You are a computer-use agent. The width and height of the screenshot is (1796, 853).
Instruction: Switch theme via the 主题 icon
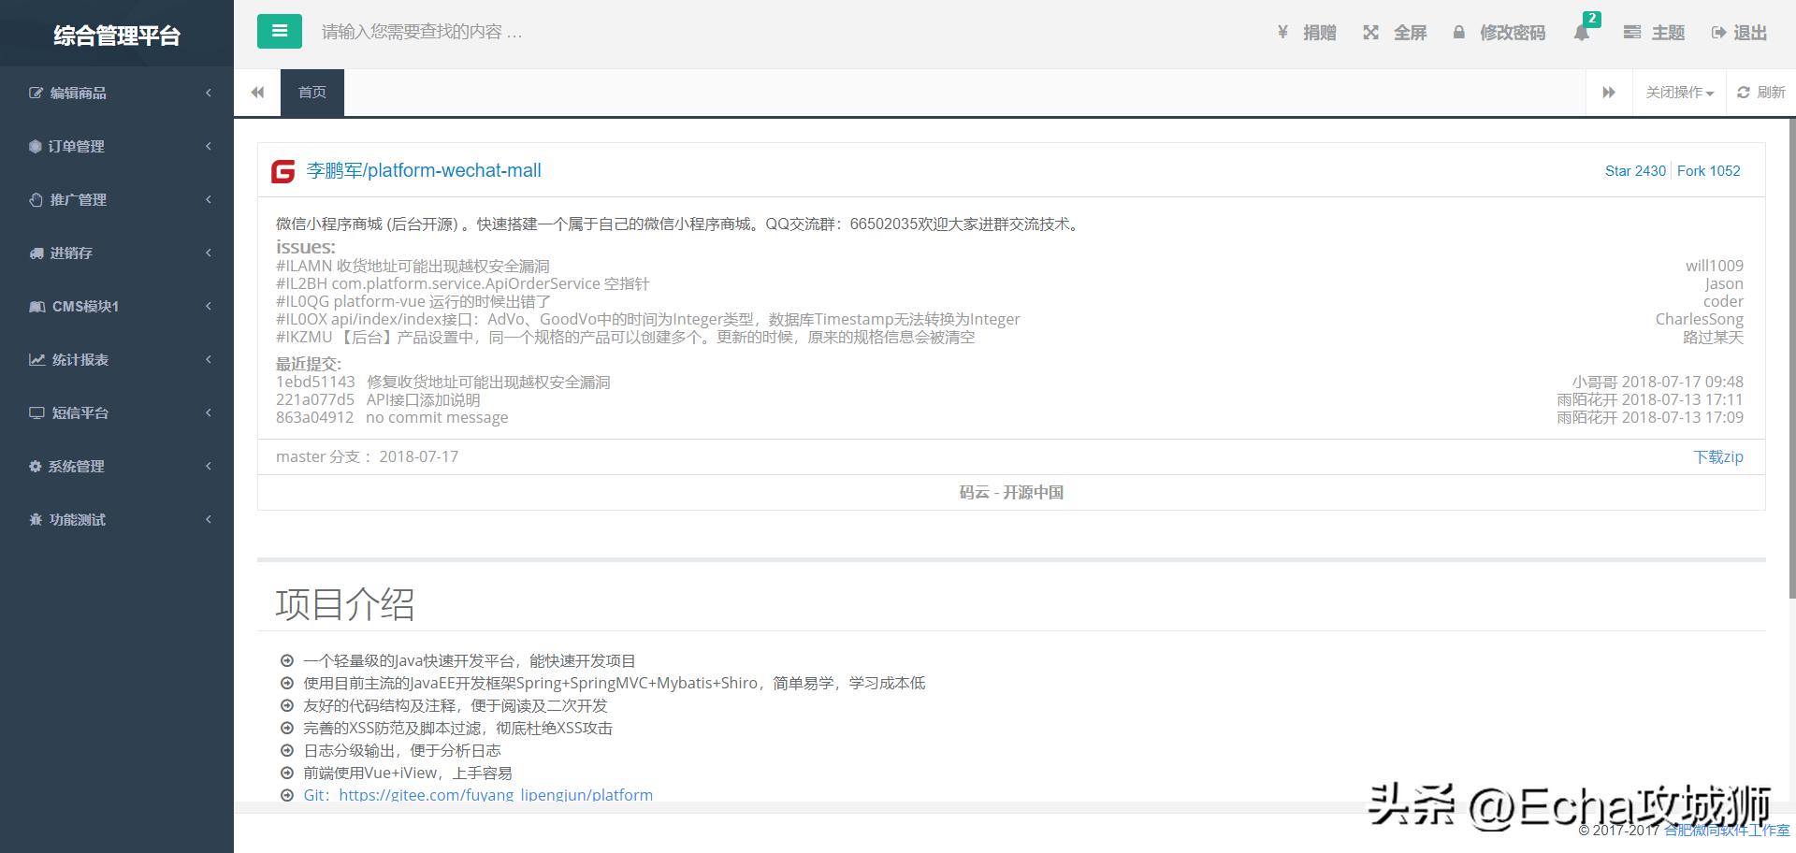[x=1653, y=32]
